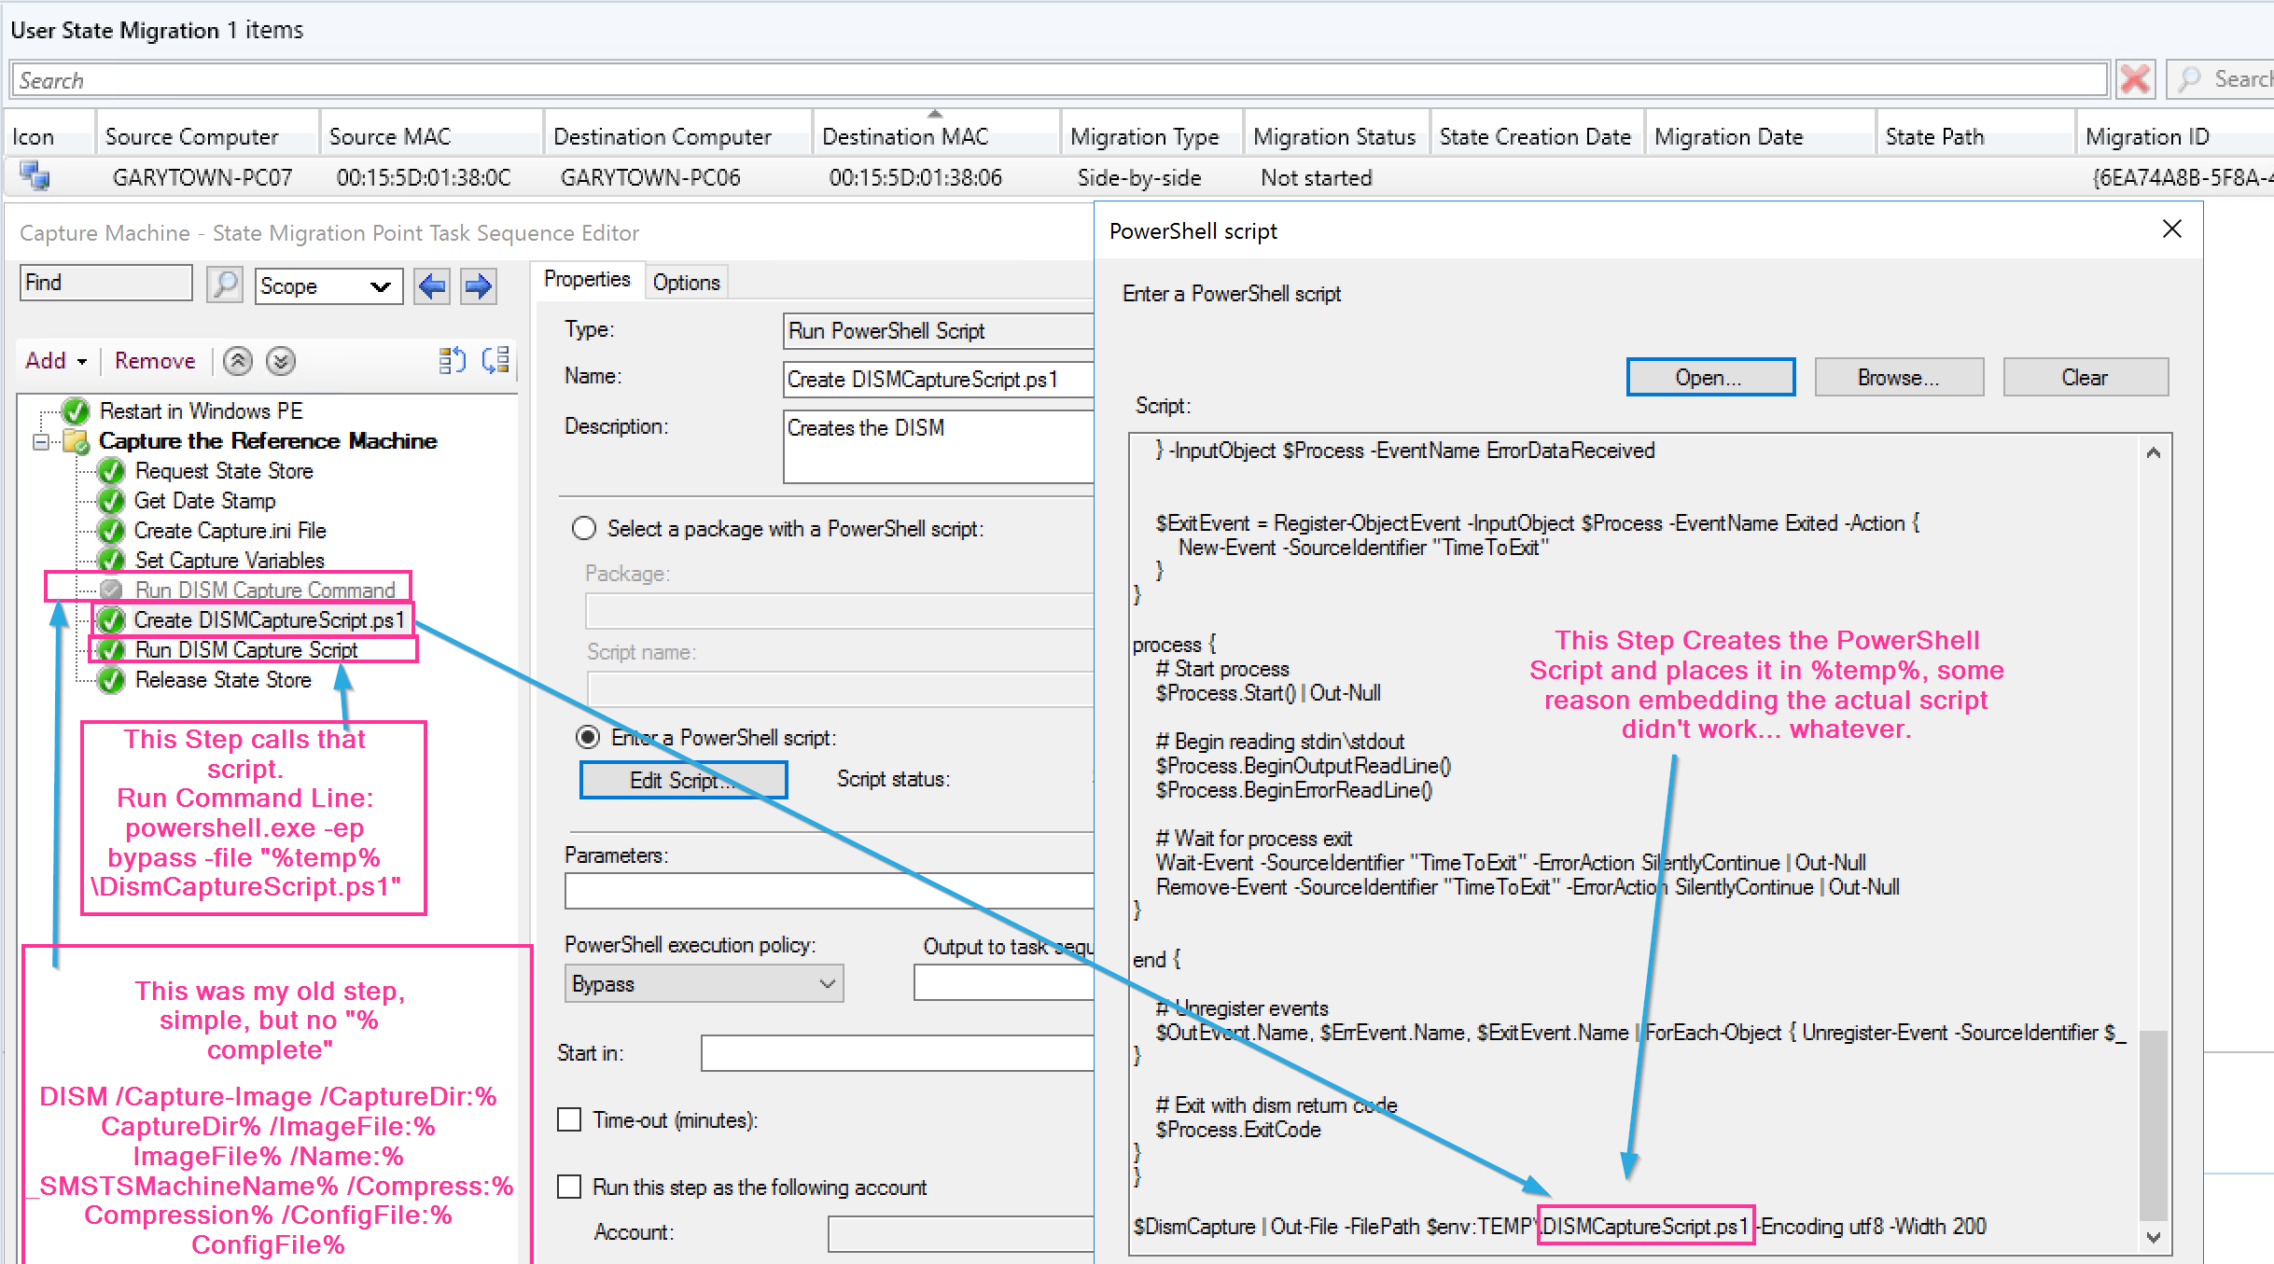
Task: Check Run this step as following account
Action: (x=569, y=1188)
